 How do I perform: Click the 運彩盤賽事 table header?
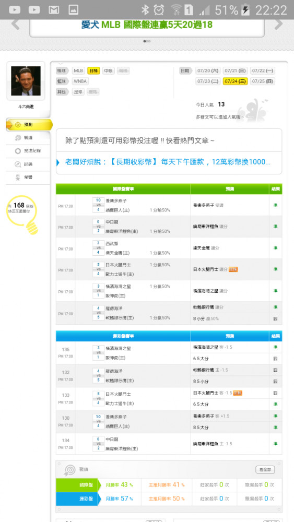[123, 336]
